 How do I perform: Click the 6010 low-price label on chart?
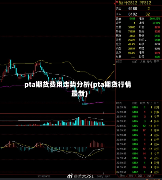click(x=85, y=104)
